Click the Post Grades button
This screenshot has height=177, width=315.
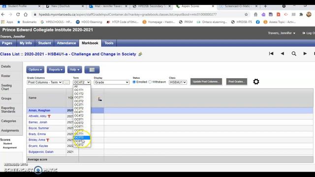click(x=236, y=82)
